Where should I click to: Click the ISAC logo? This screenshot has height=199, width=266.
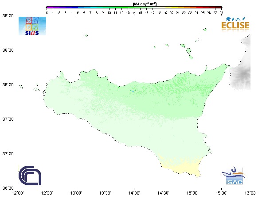[234, 176]
